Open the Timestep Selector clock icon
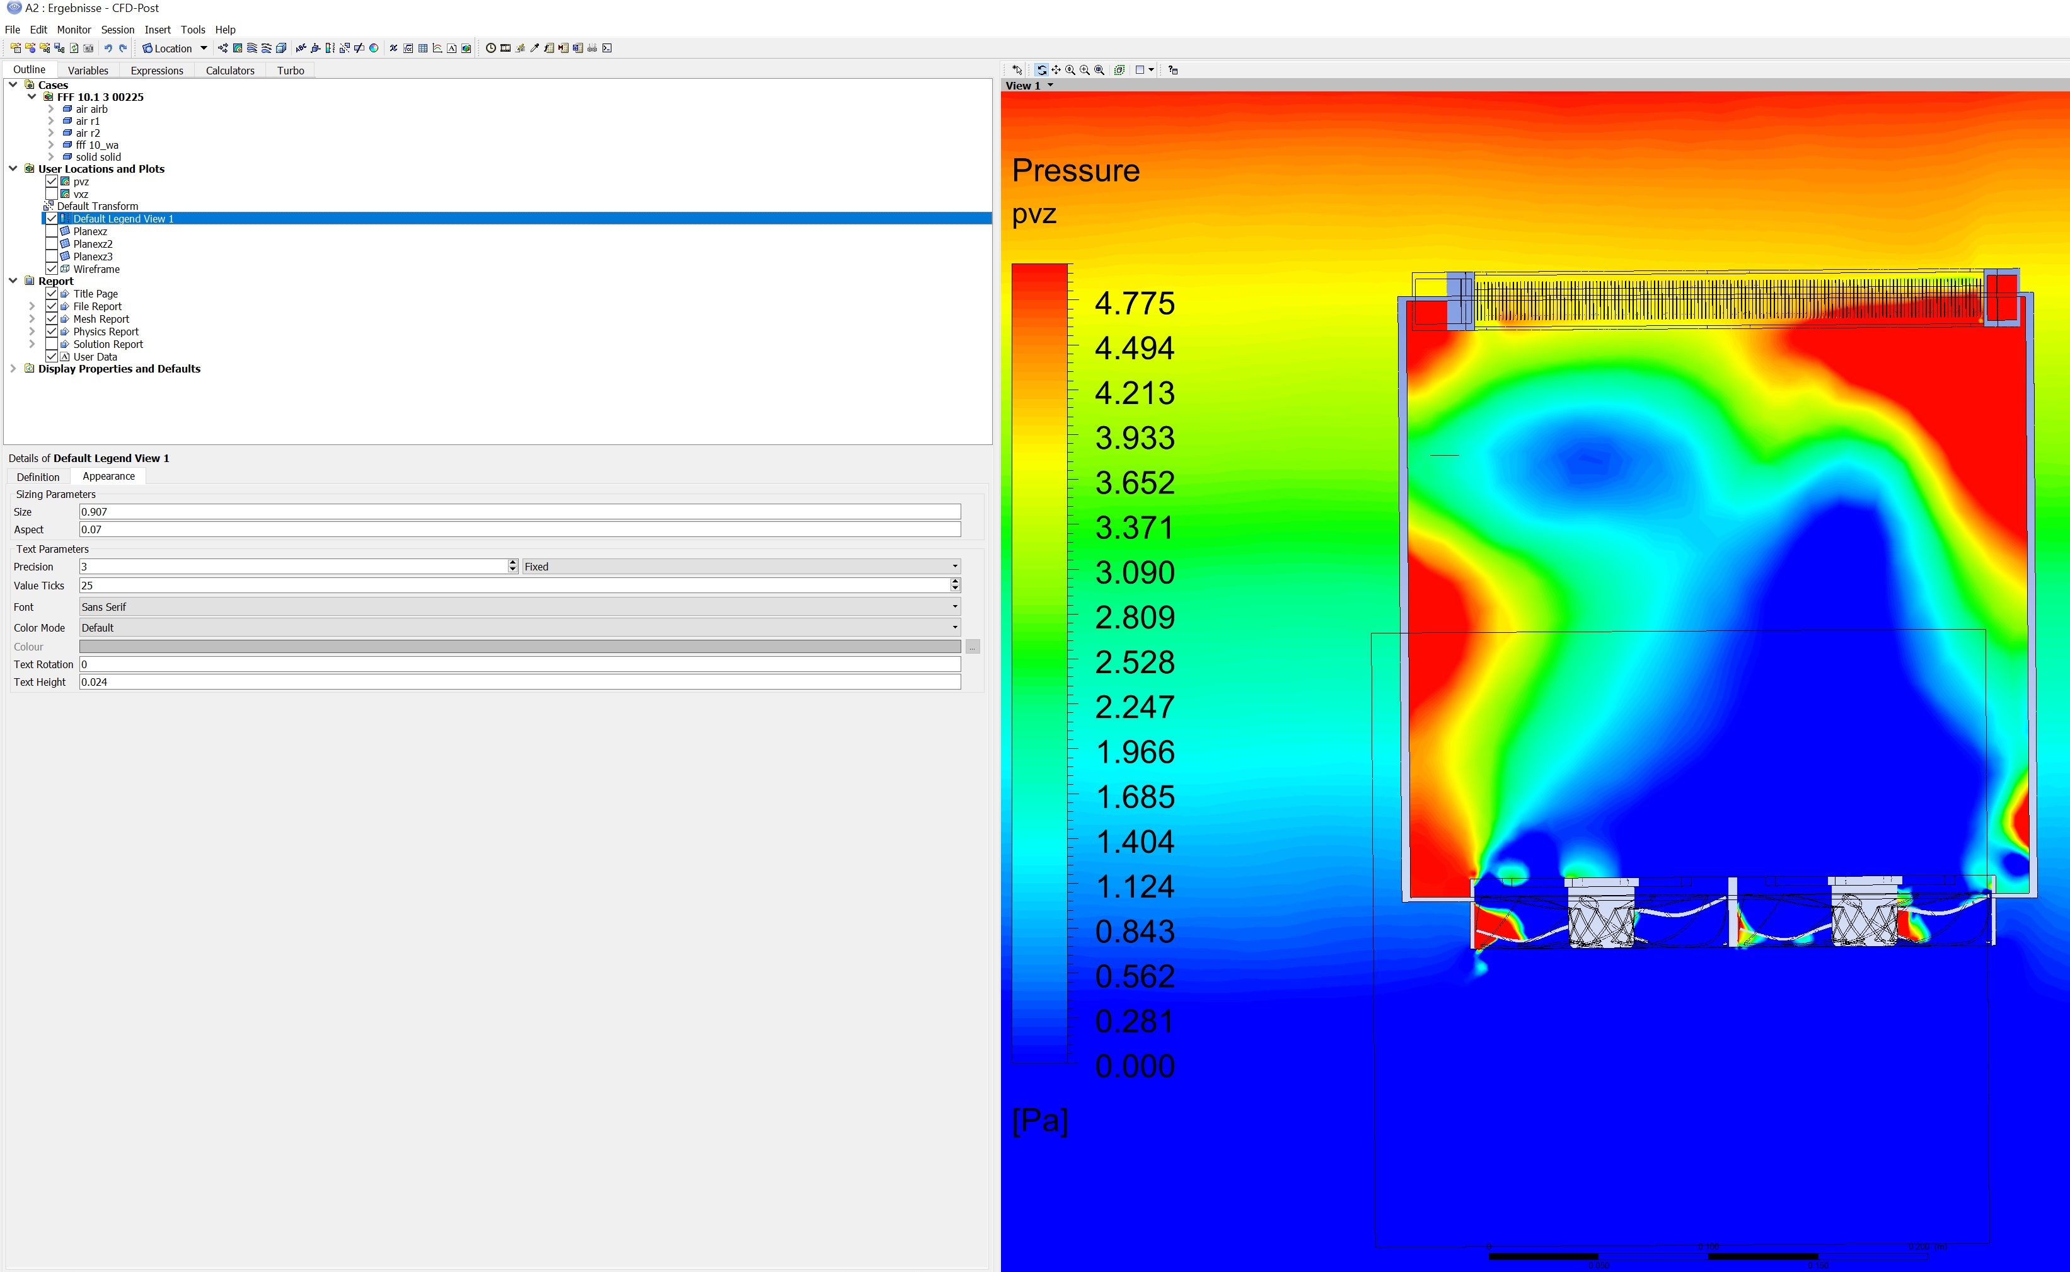The width and height of the screenshot is (2070, 1272). click(490, 48)
